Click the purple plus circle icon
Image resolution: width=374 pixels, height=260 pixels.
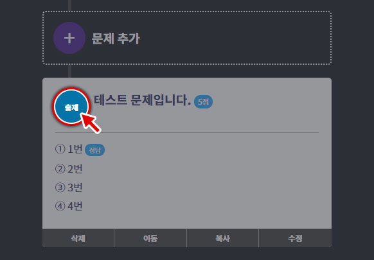click(69, 38)
